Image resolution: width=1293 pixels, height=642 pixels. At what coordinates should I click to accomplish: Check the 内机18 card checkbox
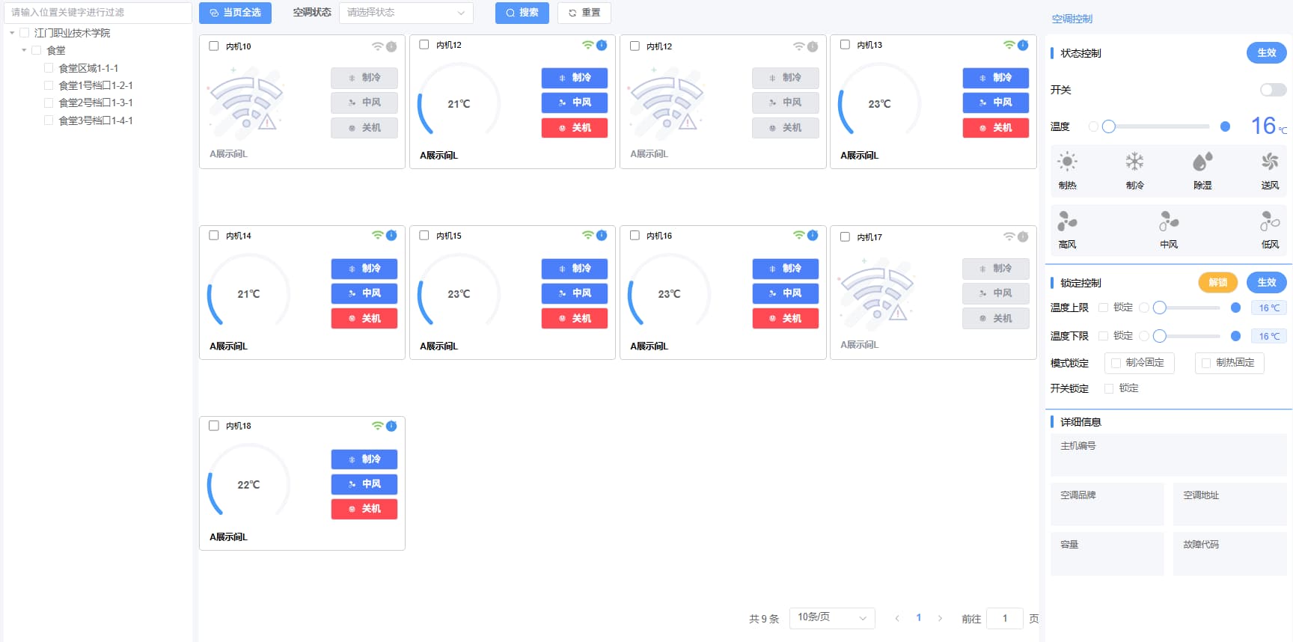coord(214,425)
